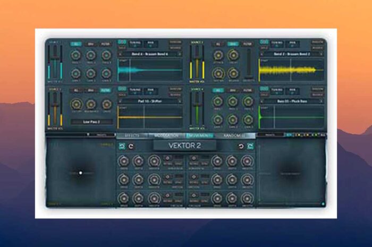Toggle Source 1 teal power button
Image resolution: width=372 pixels, height=247 pixels.
[x=122, y=42]
